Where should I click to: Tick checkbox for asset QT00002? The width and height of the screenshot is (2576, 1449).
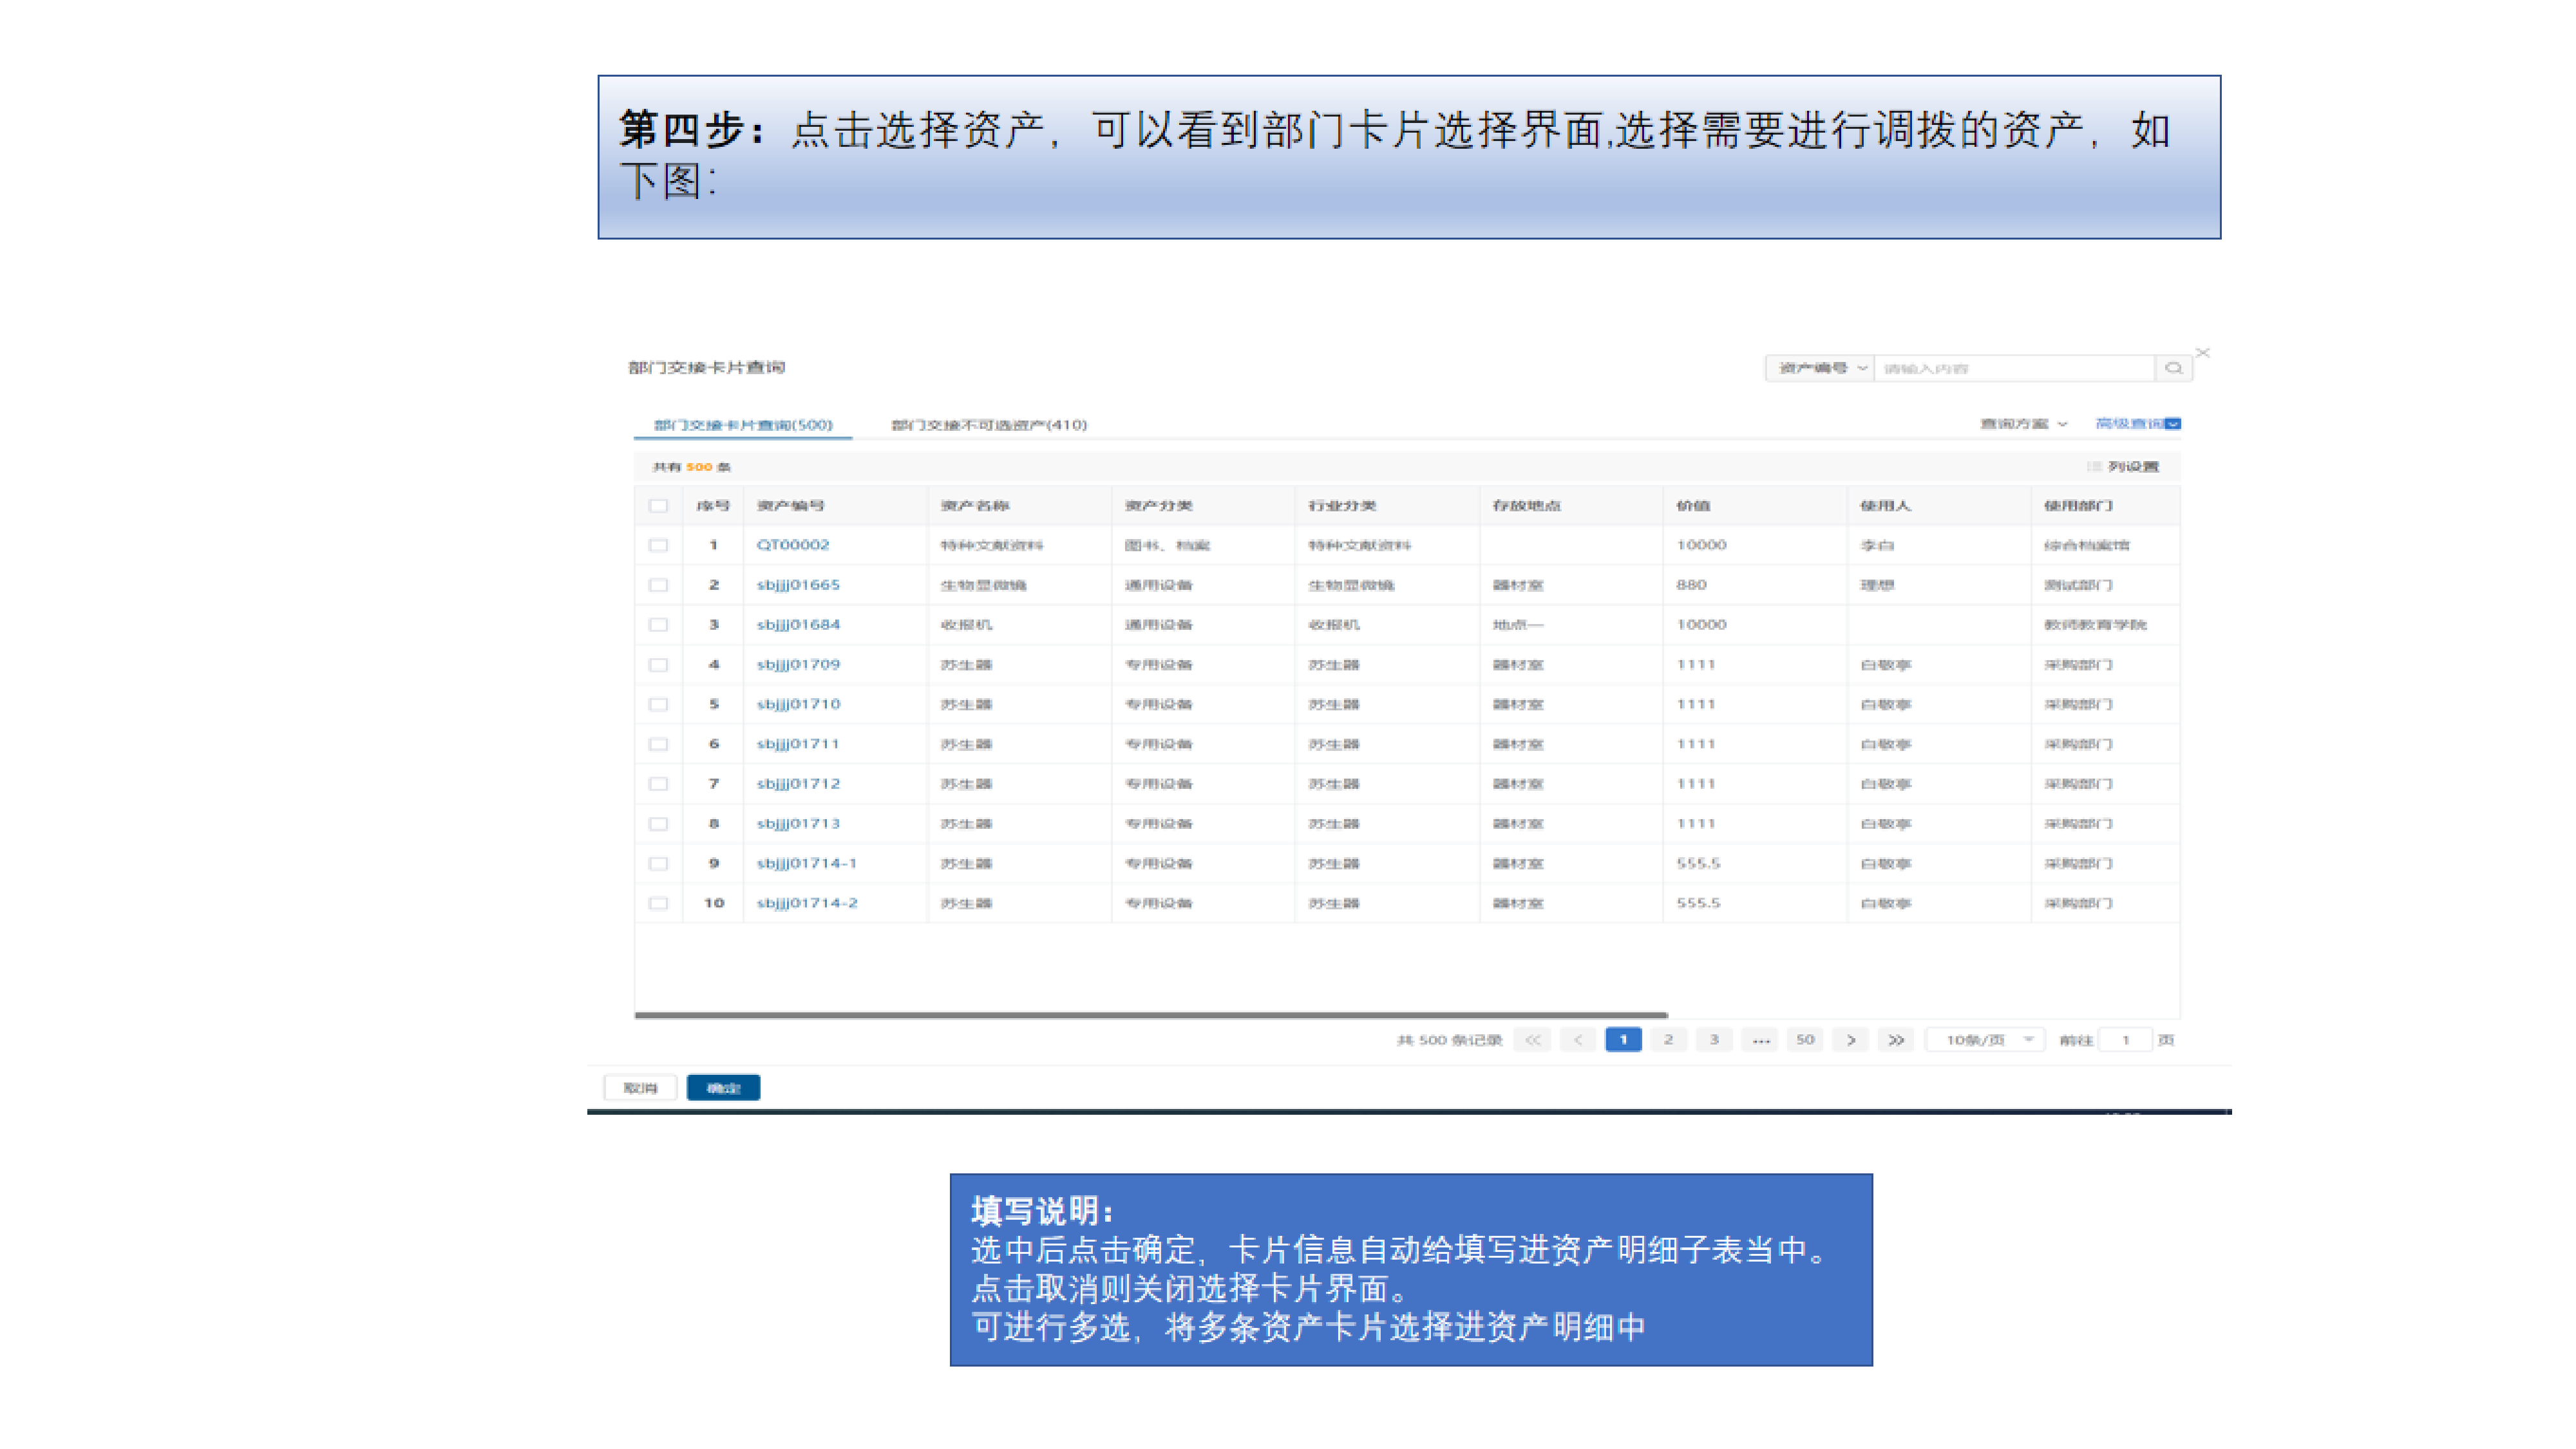[x=658, y=545]
